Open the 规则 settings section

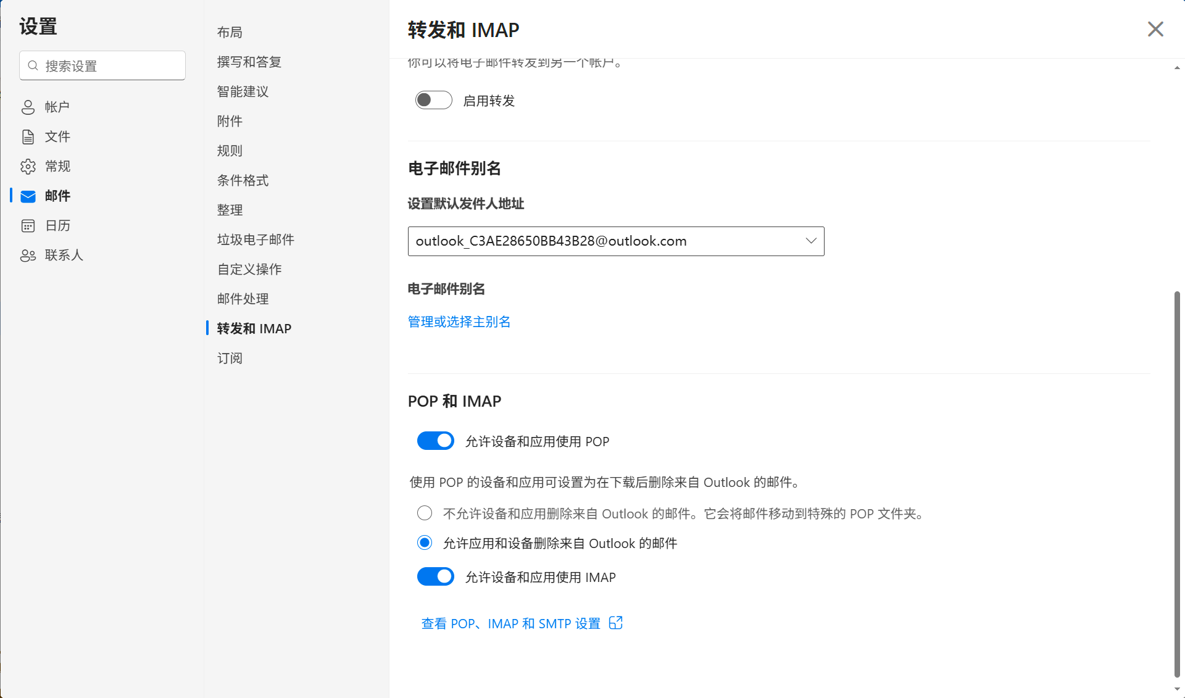coord(230,151)
